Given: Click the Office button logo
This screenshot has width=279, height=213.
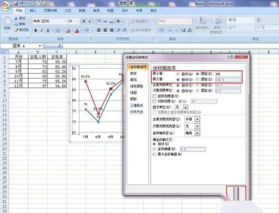Looking at the screenshot, I should point(6,6).
